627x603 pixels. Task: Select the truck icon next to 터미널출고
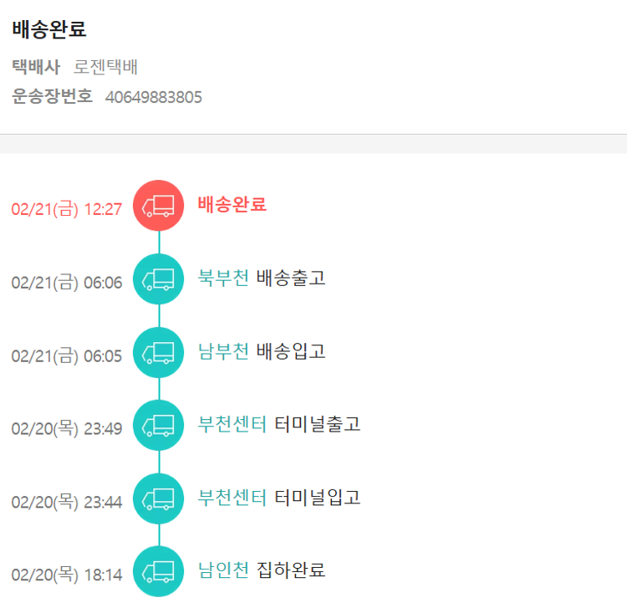[x=158, y=425]
